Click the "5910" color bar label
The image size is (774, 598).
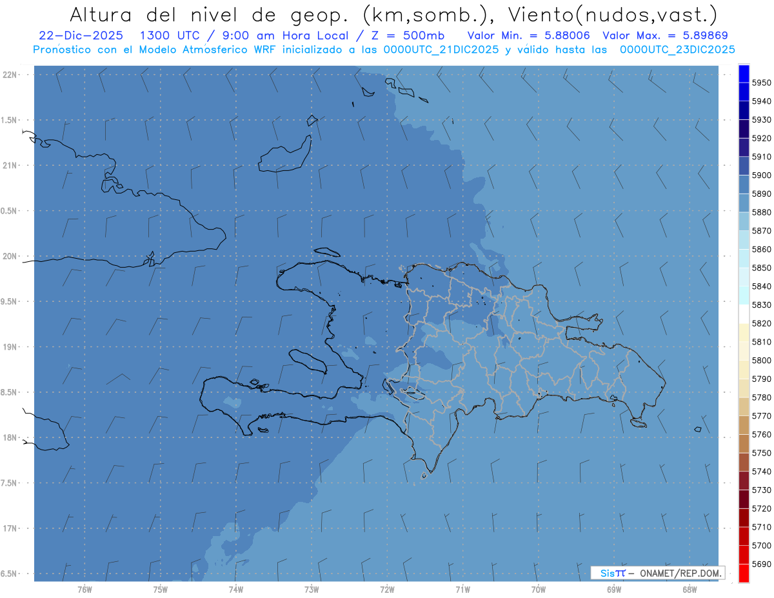tap(761, 157)
